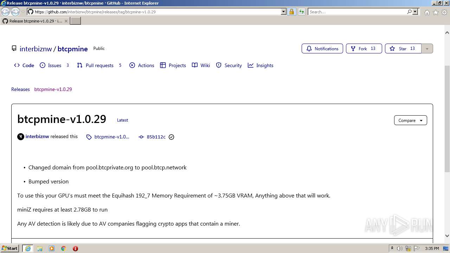Start a search with the magnifier icon

(409, 12)
